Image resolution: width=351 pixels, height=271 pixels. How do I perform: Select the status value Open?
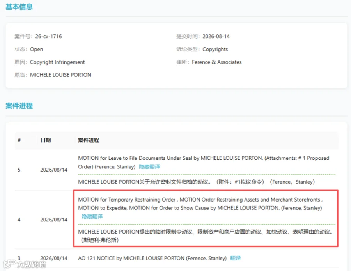coord(37,49)
